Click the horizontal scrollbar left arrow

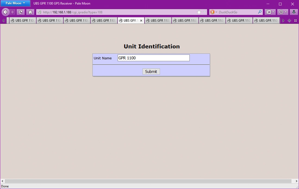pos(2,181)
